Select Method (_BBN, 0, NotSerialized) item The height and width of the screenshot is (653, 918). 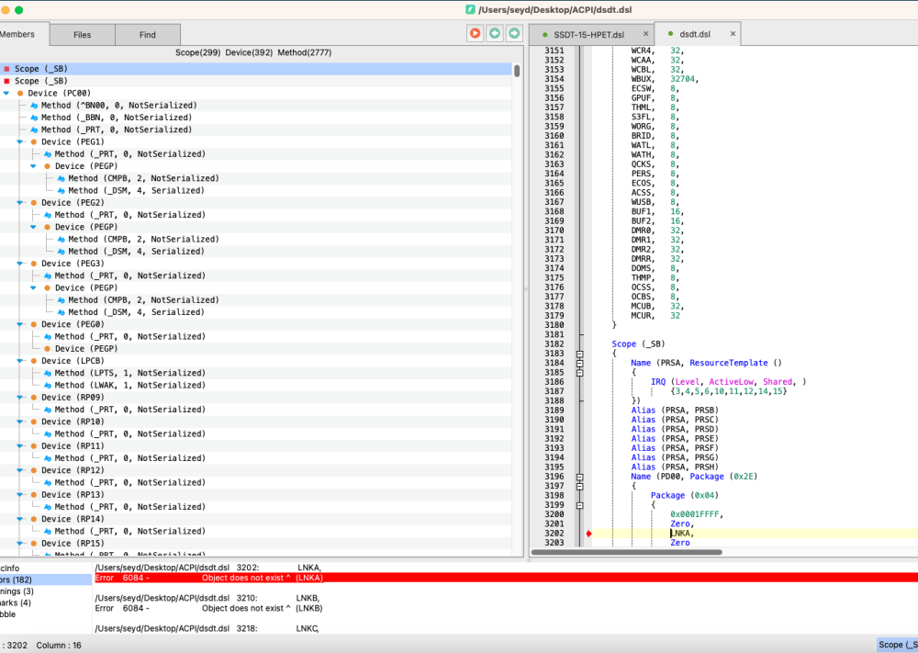pyautogui.click(x=117, y=118)
